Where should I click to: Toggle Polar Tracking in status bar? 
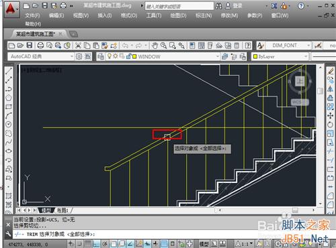point(105,244)
